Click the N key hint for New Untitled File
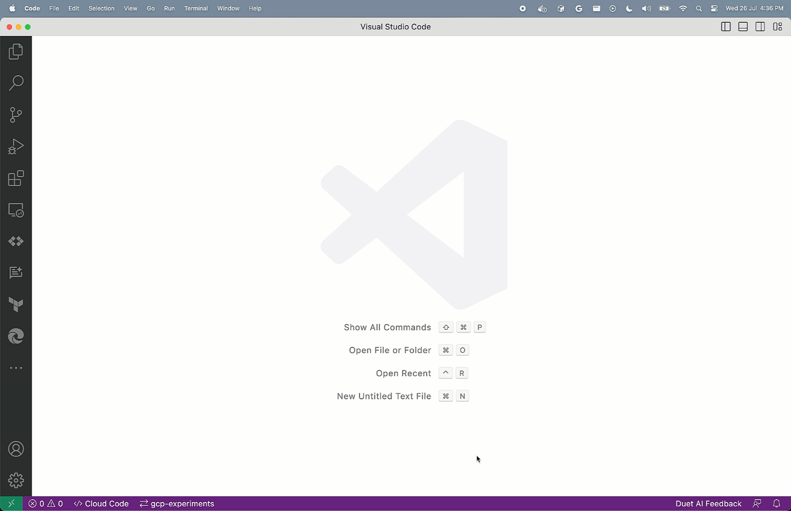Screen dimensions: 791x511 point(462,396)
